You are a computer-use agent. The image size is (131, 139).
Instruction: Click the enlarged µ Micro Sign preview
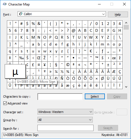(15, 71)
